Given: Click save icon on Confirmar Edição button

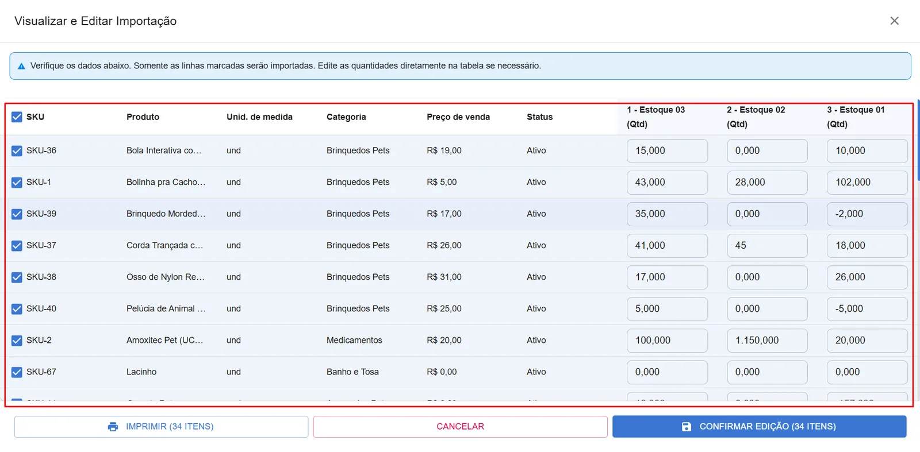Looking at the screenshot, I should (x=687, y=427).
